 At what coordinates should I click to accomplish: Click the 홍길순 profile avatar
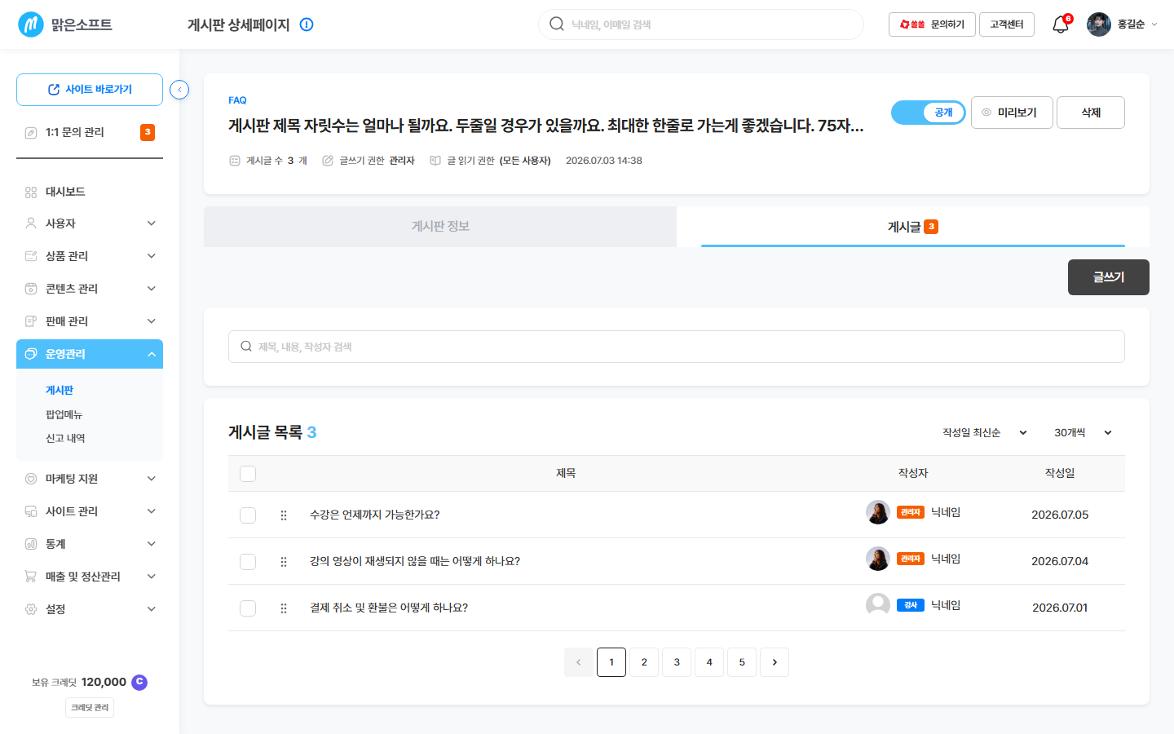pos(1099,24)
